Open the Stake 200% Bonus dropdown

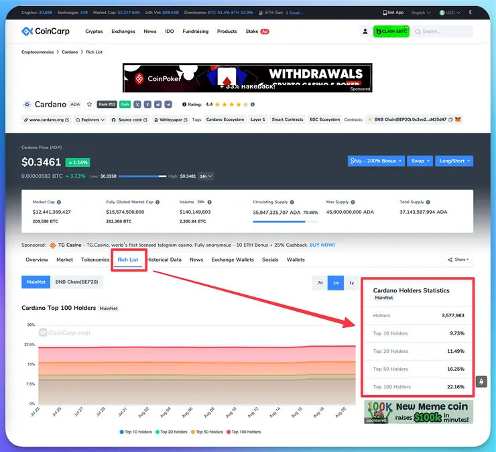tap(376, 161)
